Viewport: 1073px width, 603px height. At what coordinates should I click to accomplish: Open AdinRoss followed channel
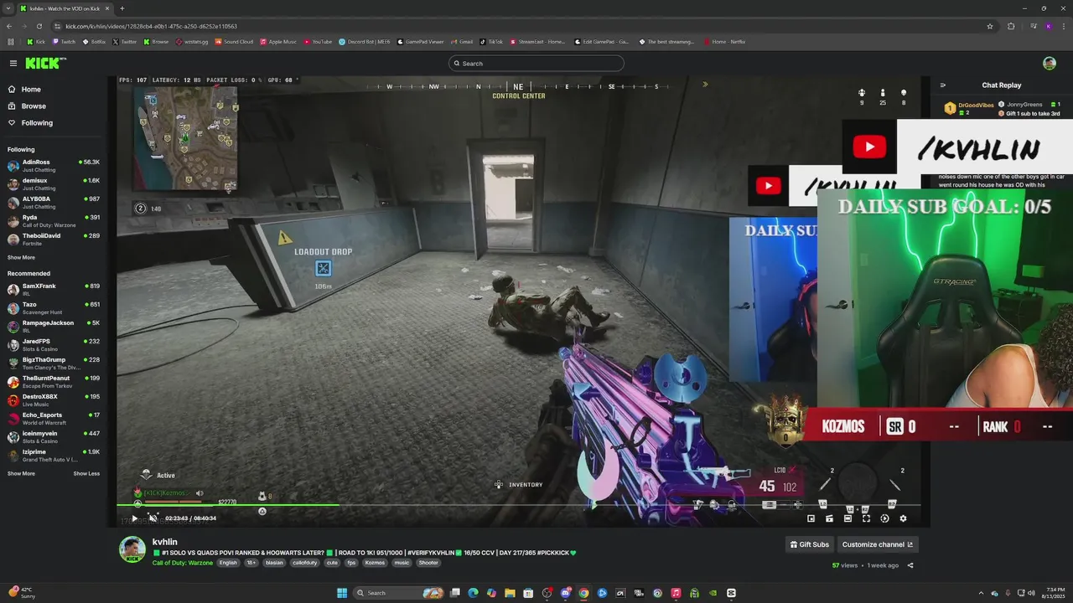click(54, 165)
